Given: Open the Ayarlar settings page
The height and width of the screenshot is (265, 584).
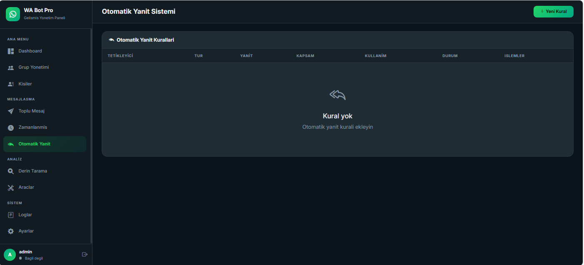Looking at the screenshot, I should pos(26,231).
